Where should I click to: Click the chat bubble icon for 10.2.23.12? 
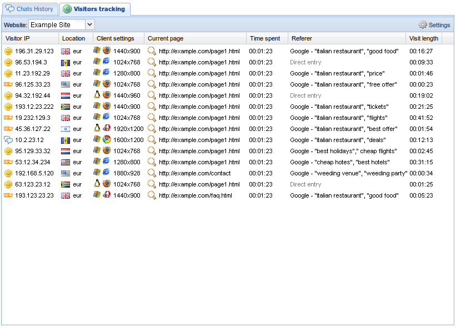coord(8,140)
